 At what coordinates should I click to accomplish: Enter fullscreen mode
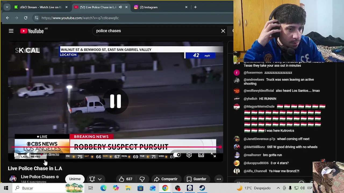click(x=213, y=155)
